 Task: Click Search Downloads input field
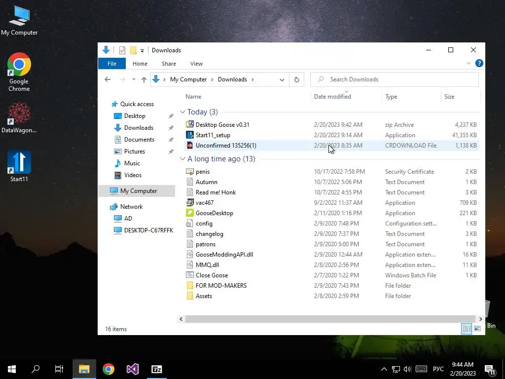[394, 79]
